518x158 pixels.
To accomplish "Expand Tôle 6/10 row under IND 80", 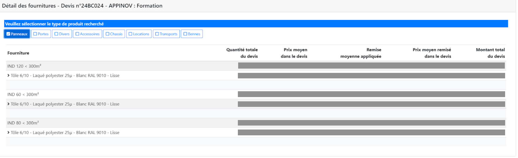I will point(9,133).
